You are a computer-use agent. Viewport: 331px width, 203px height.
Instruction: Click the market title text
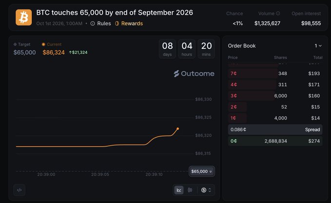tap(115, 13)
